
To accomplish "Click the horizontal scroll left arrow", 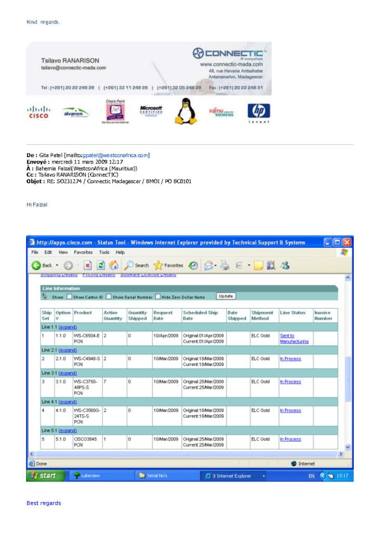I will pos(32,454).
